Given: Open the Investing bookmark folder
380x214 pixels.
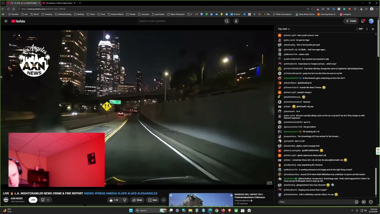Looking at the screenshot, I should point(47,14).
